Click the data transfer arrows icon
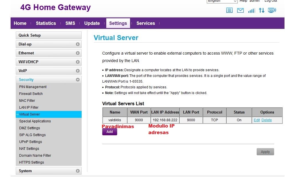The width and height of the screenshot is (285, 177). [x=261, y=11]
